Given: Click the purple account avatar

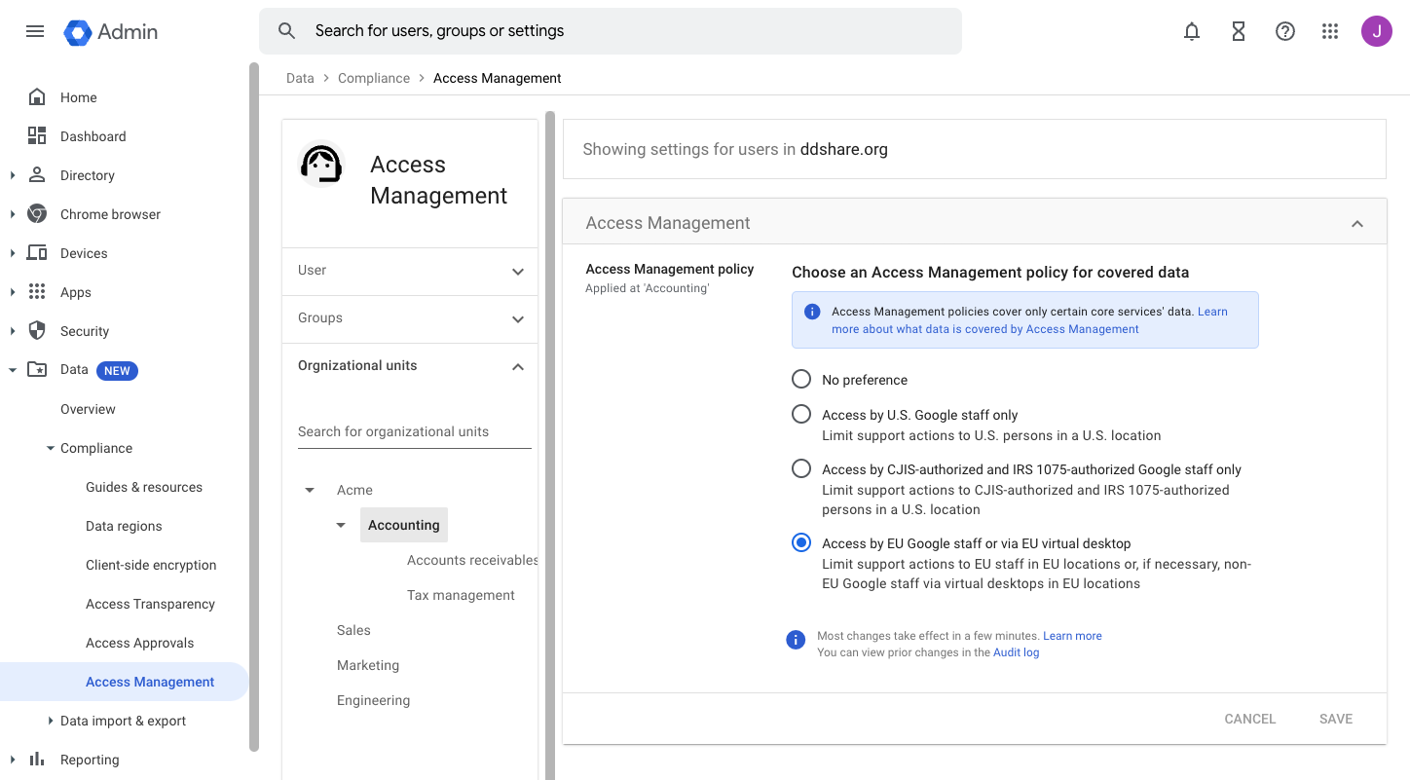Looking at the screenshot, I should pos(1377,31).
